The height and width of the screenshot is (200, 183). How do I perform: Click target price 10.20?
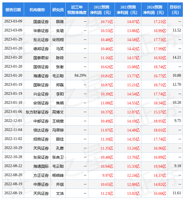click(x=177, y=102)
